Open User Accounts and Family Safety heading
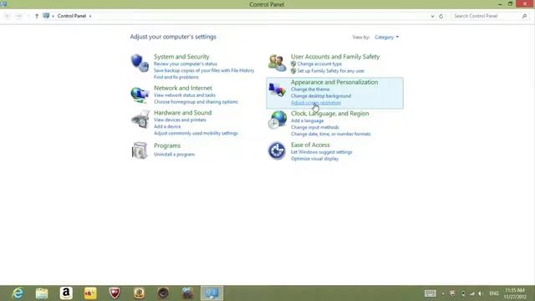The width and height of the screenshot is (535, 301). pos(335,57)
